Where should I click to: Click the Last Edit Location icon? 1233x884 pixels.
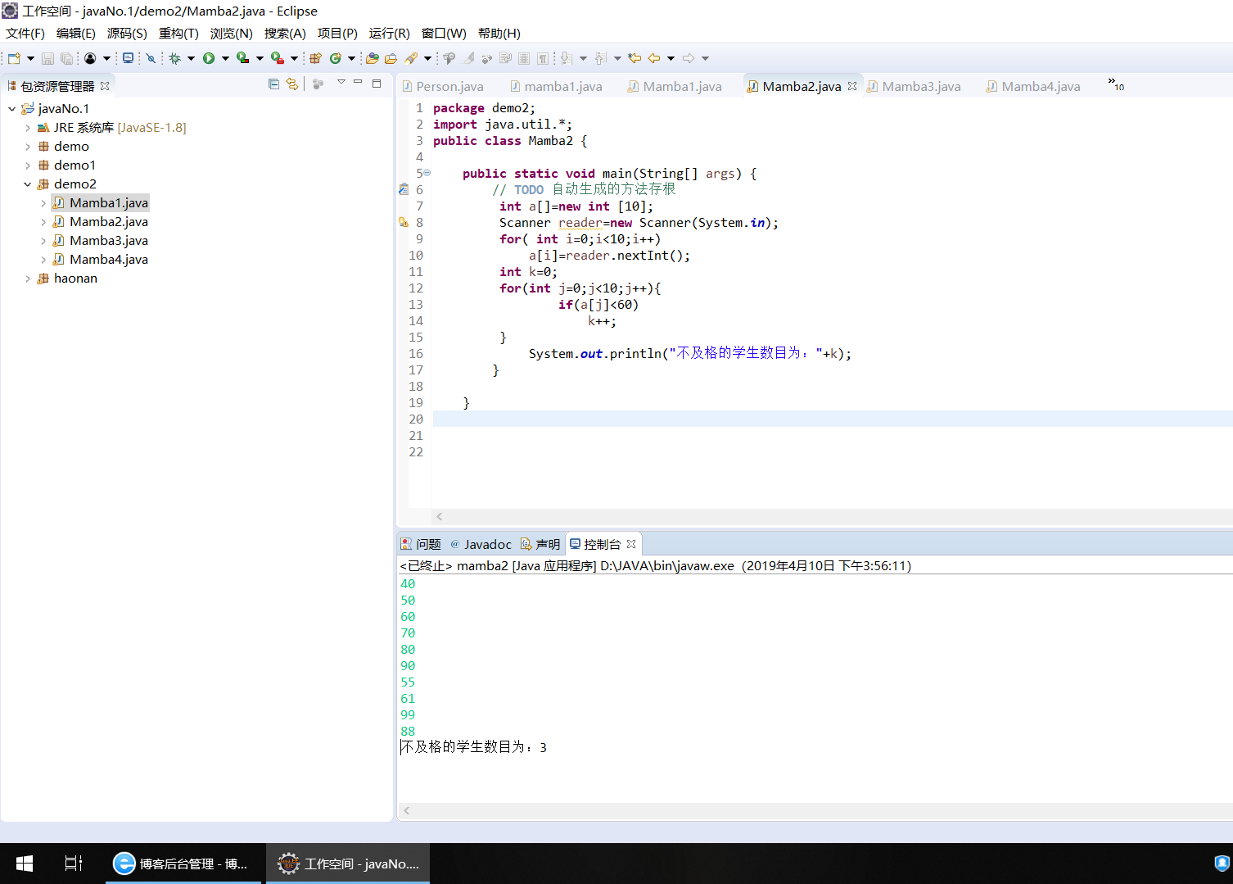pyautogui.click(x=635, y=58)
